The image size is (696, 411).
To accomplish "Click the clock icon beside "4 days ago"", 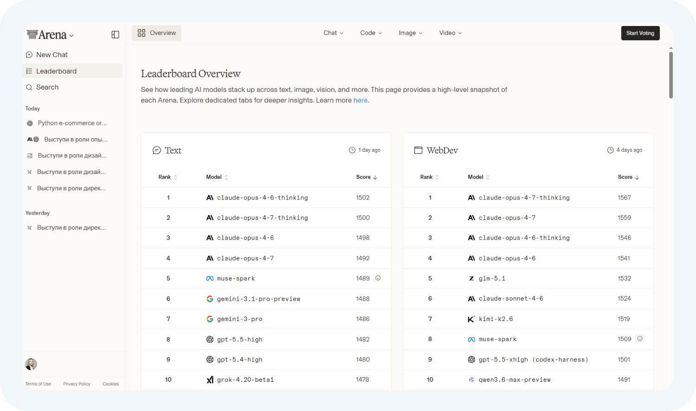I will 611,150.
